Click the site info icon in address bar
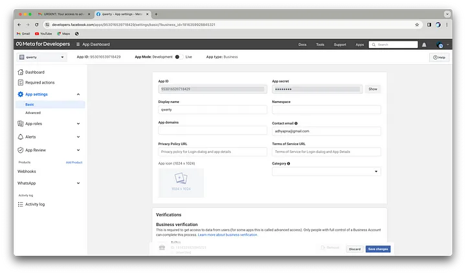This screenshot has width=466, height=274. (47, 25)
